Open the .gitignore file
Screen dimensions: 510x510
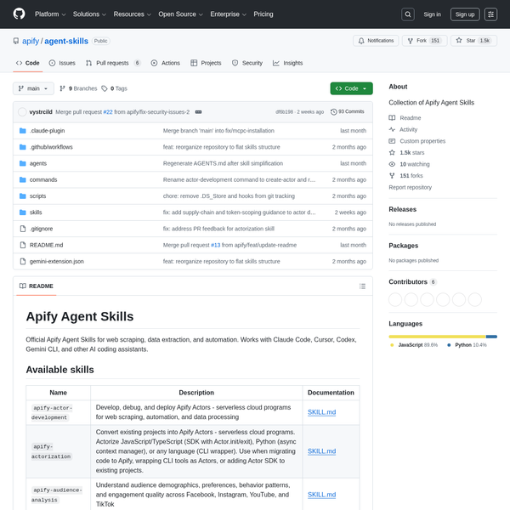(41, 229)
